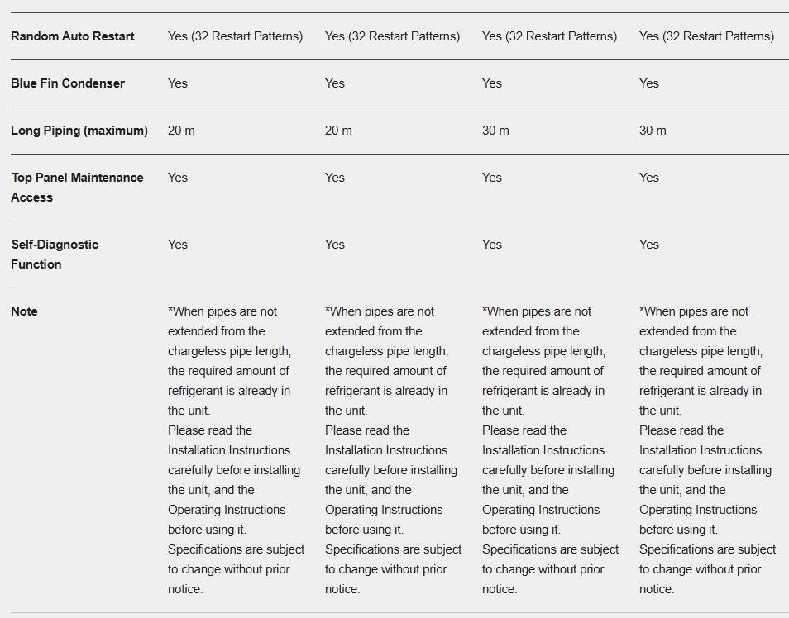
Task: Click fourth column's 30 m piping value
Action: tap(653, 131)
